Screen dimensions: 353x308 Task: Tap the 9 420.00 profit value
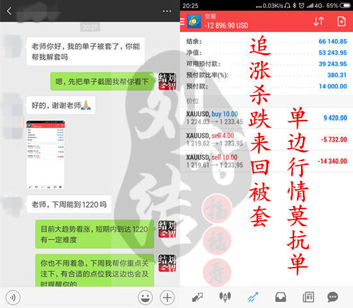tap(335, 118)
